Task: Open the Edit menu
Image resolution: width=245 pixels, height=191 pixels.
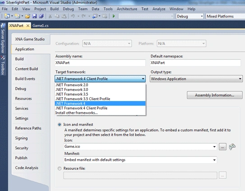Action: pyautogui.click(x=15, y=9)
